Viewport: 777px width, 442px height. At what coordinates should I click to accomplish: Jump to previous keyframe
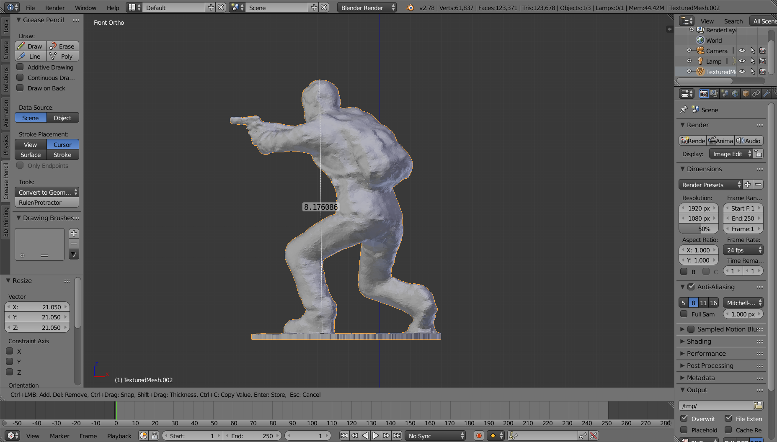point(354,436)
